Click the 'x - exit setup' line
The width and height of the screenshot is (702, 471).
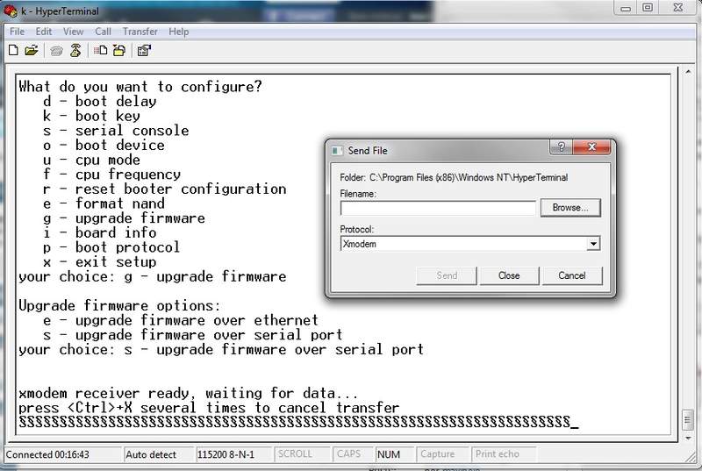tap(99, 262)
